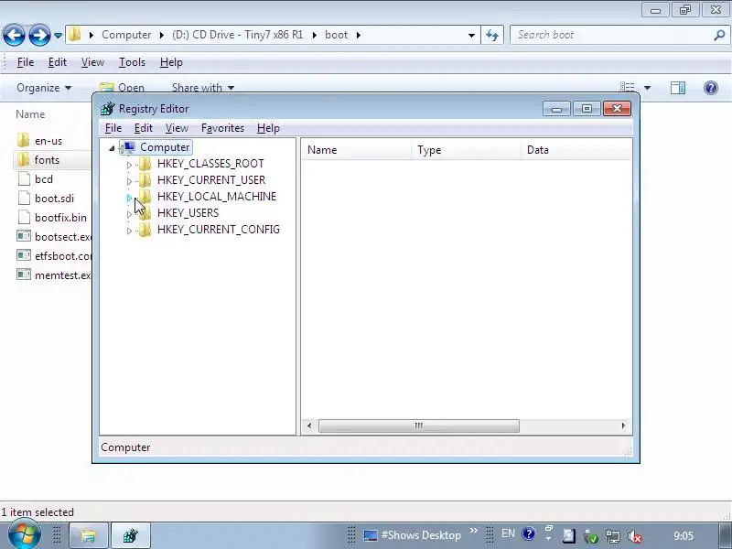Viewport: 732px width, 549px height.
Task: Open Registry Editor Favorites menu
Action: click(222, 128)
